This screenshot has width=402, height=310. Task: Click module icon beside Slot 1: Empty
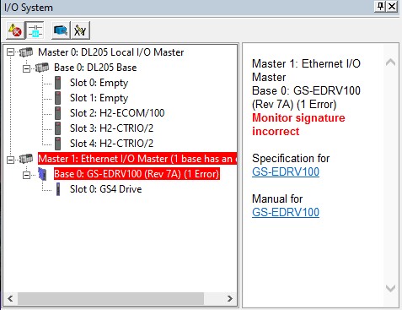point(58,98)
